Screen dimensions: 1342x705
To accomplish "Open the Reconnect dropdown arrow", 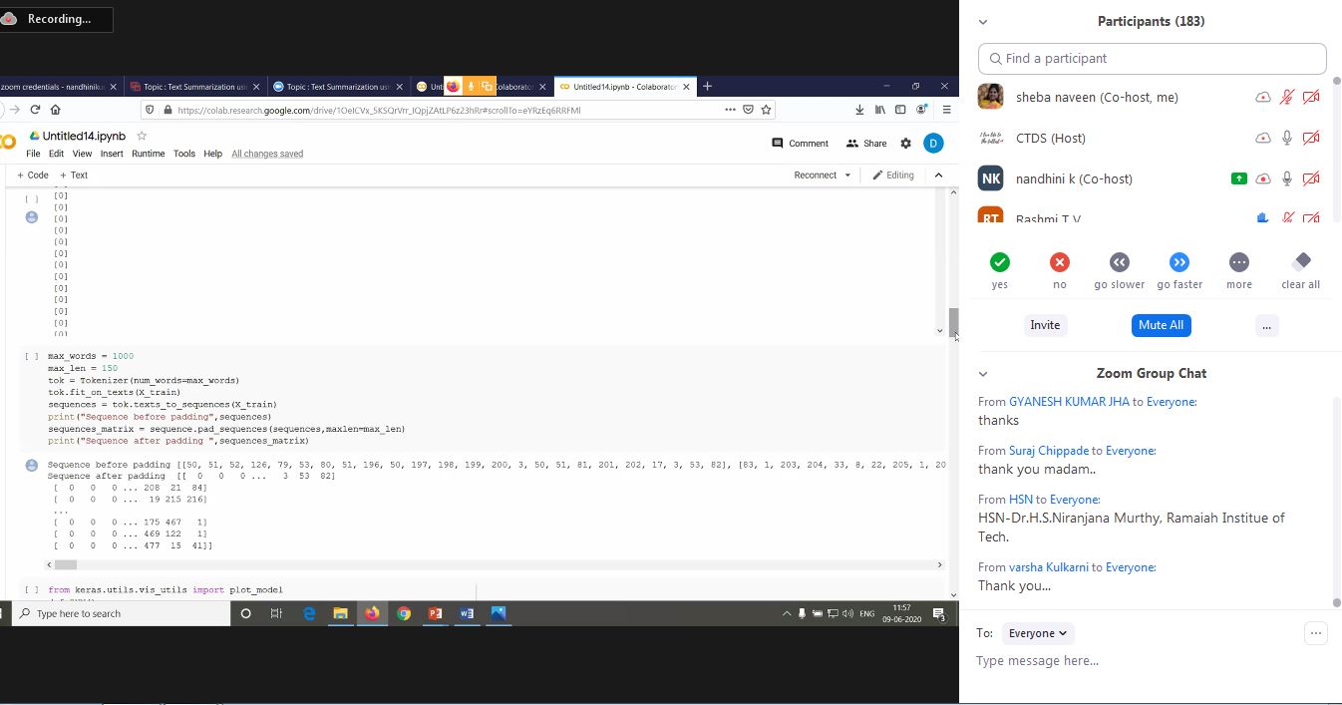I will 847,176.
